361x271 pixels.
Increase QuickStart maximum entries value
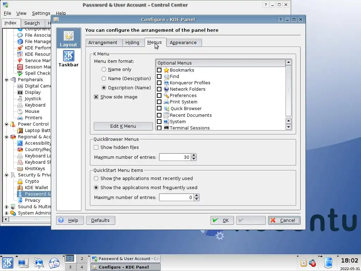[x=196, y=195]
